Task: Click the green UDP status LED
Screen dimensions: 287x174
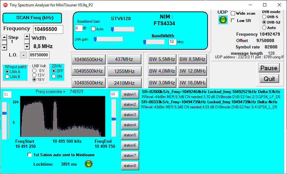Action: pos(223,20)
